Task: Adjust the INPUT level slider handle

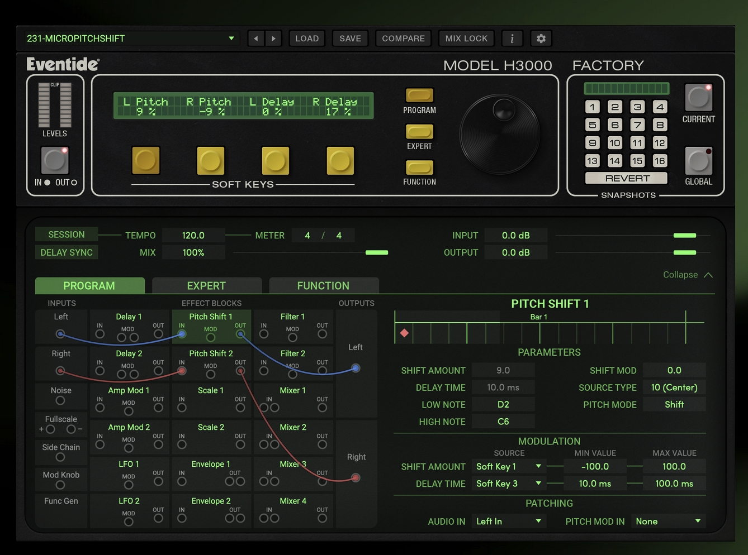Action: [x=684, y=235]
